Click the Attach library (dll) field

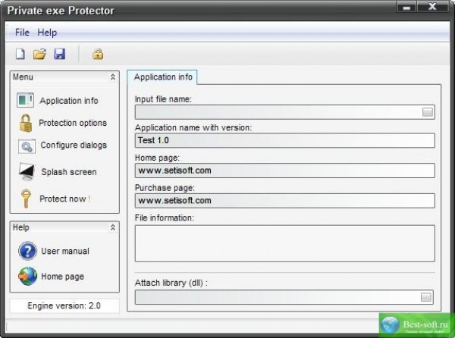[284, 297]
